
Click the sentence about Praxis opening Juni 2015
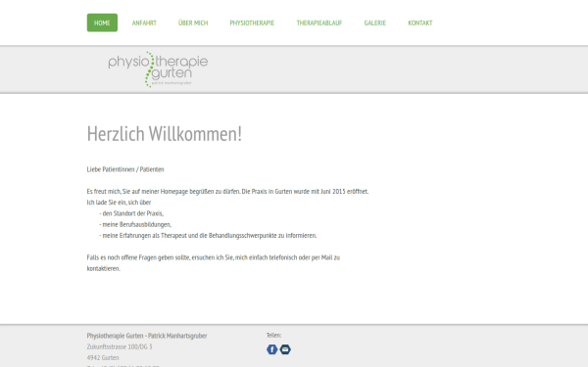pyautogui.click(x=227, y=192)
